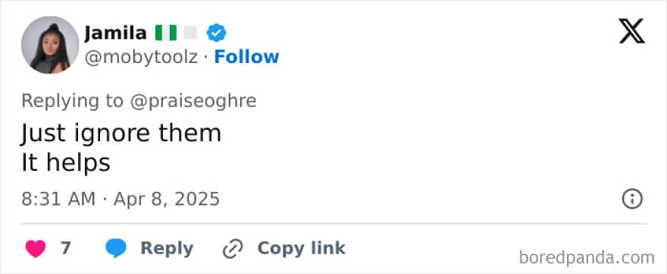Click the Nigerian flag emoji beside Jamila
This screenshot has width=667, height=274.
[x=166, y=33]
